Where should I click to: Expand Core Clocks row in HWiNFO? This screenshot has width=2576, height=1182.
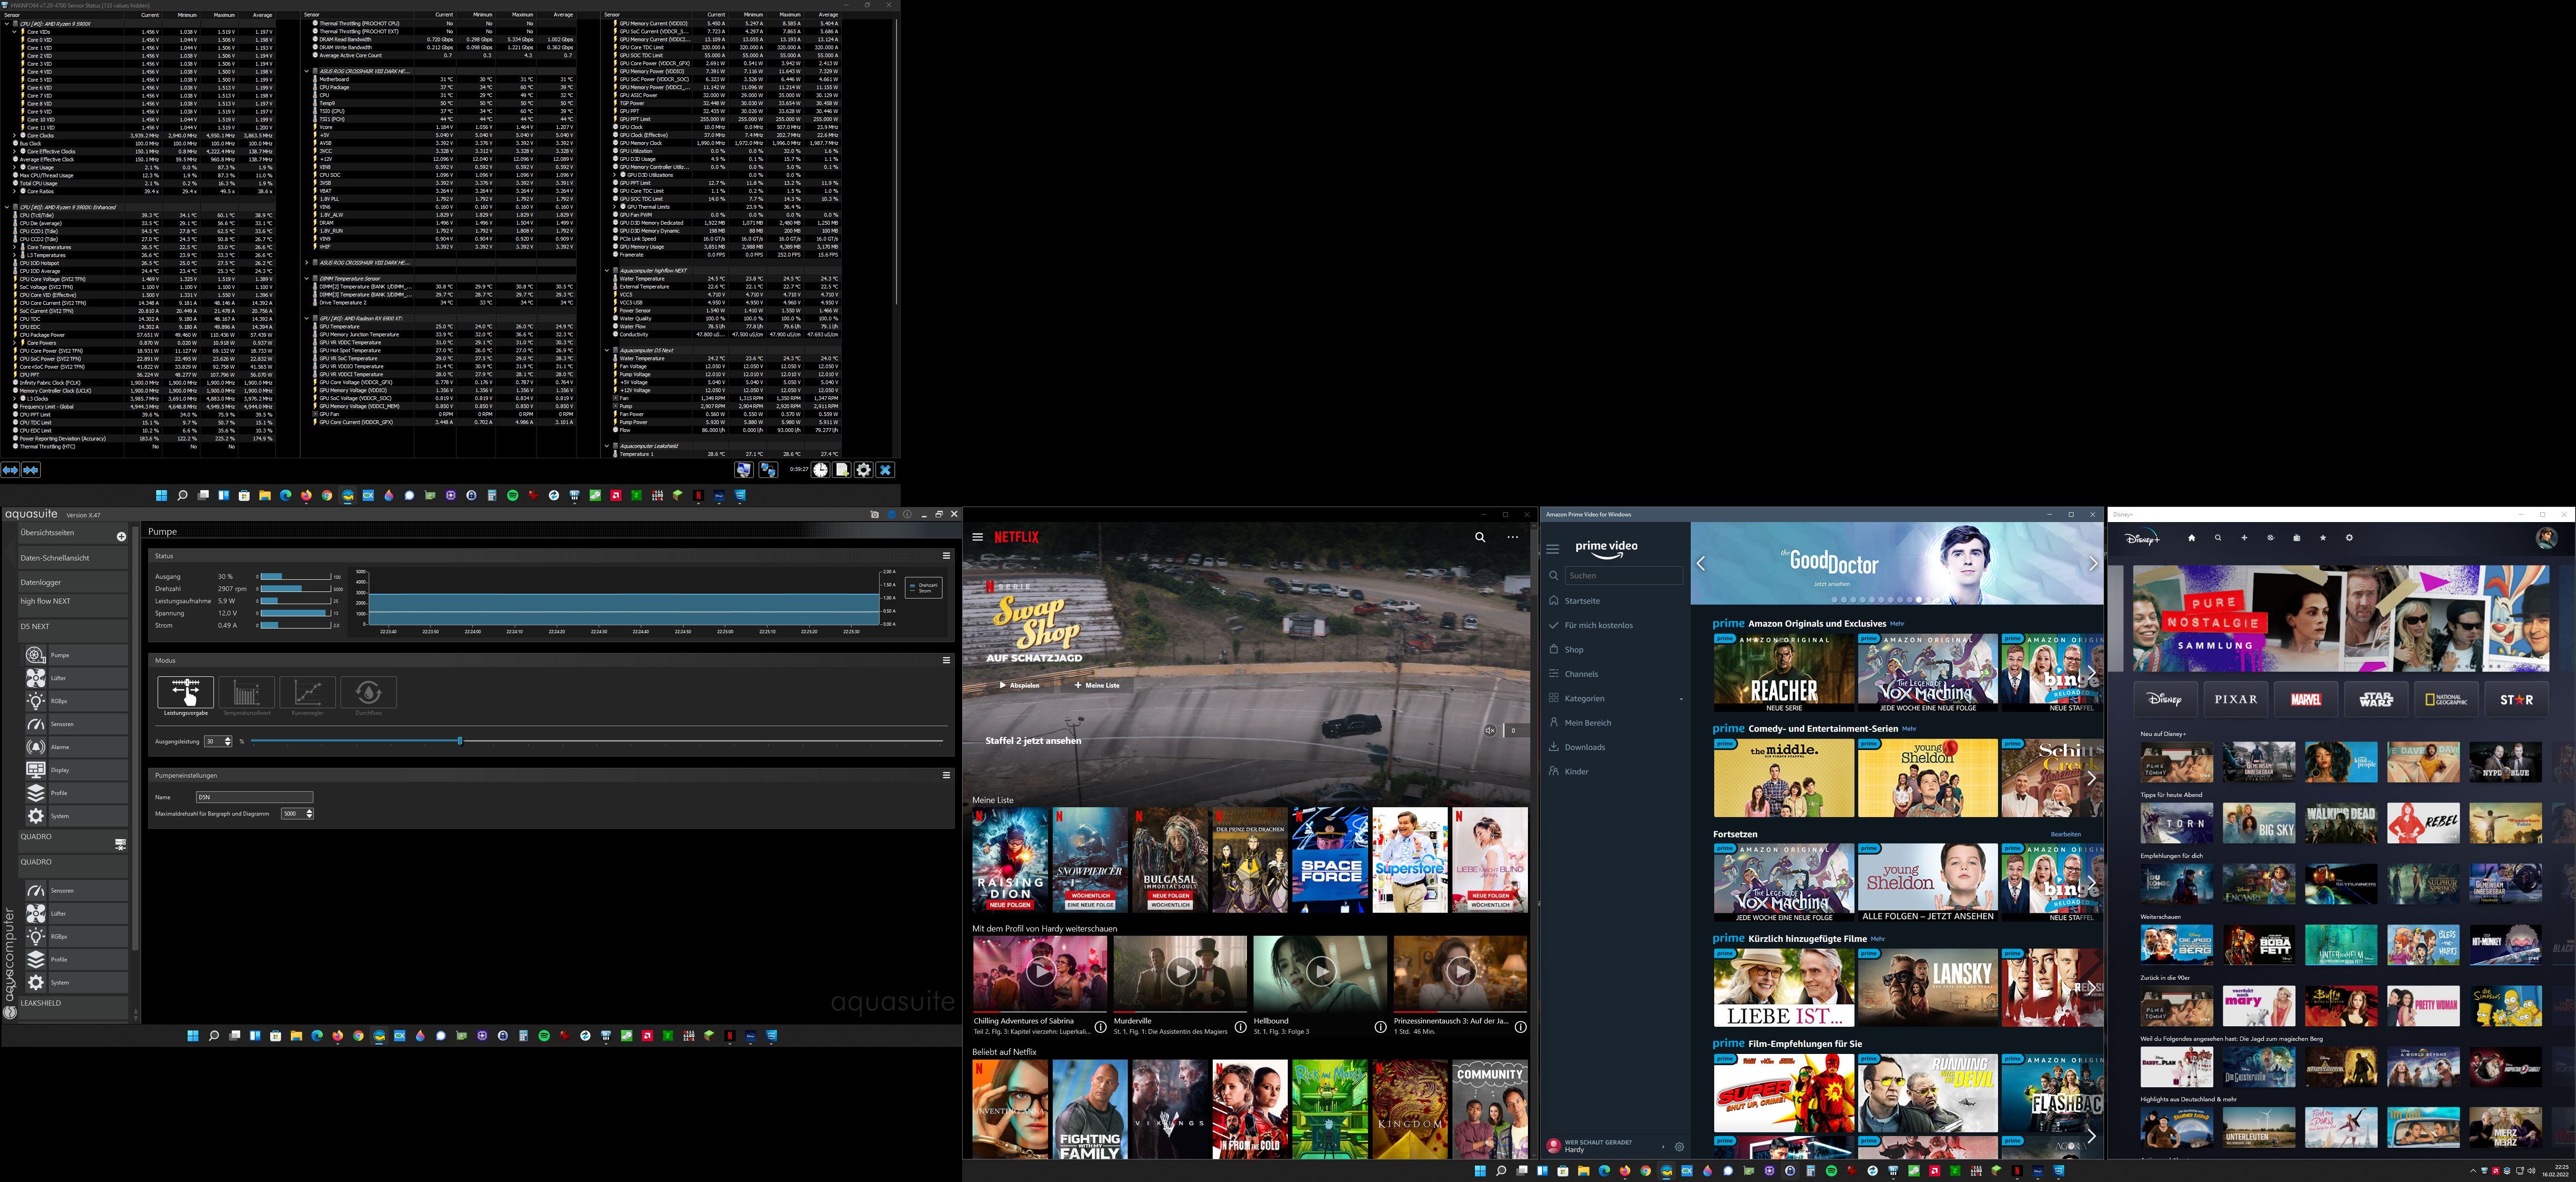tap(14, 135)
